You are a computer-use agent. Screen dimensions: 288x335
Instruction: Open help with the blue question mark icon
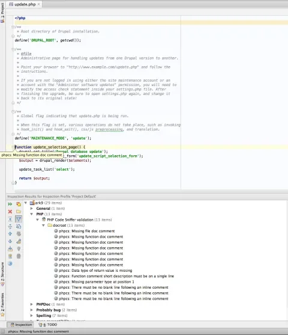(10, 263)
